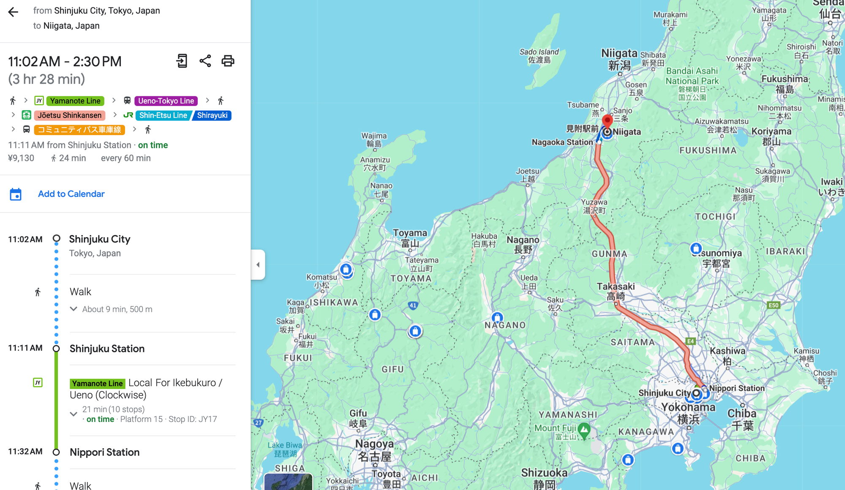Click the Shirayuki train label
Screen dimensions: 845x490
click(212, 115)
